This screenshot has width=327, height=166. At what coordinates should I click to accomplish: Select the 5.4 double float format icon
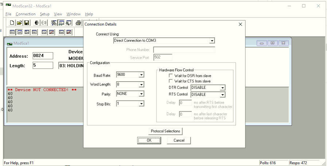pos(61,32)
